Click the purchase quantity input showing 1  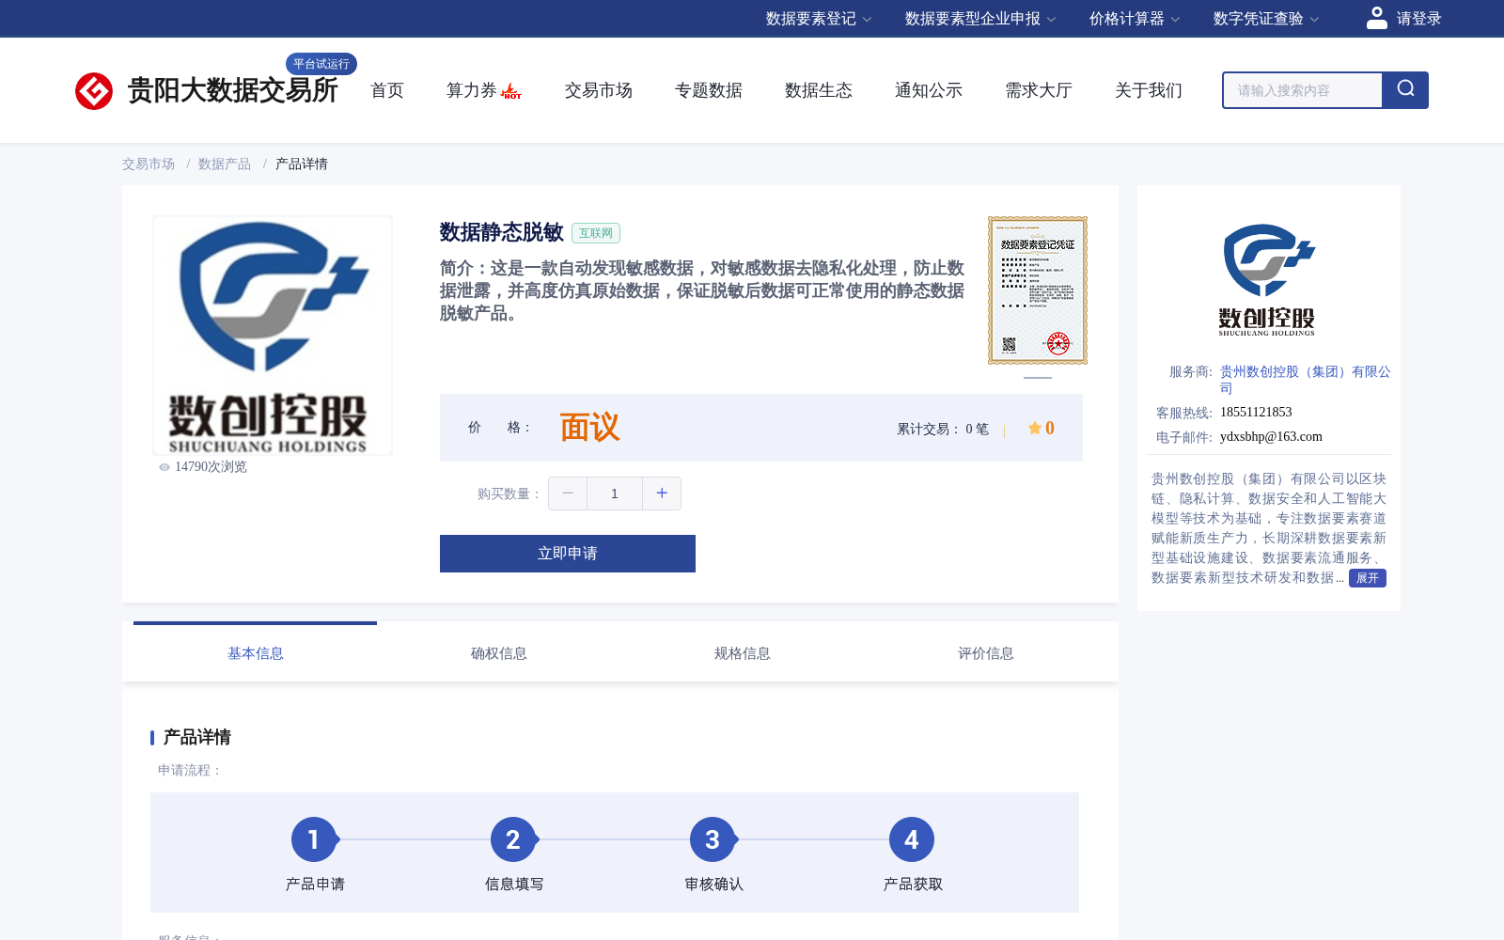click(615, 493)
